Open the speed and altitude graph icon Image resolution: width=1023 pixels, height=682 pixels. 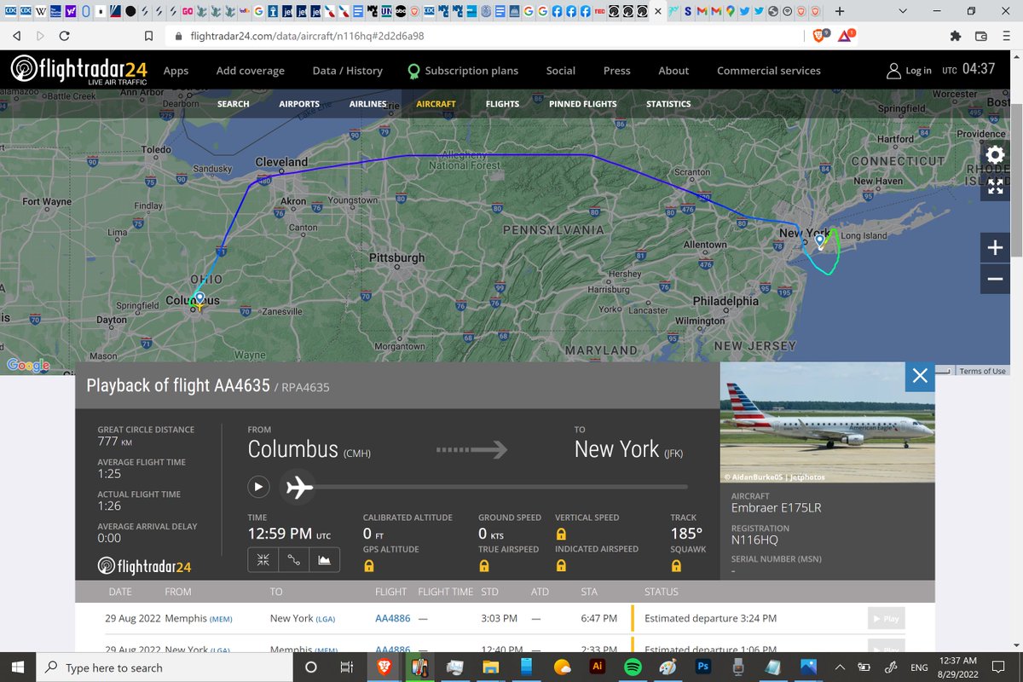tap(324, 559)
